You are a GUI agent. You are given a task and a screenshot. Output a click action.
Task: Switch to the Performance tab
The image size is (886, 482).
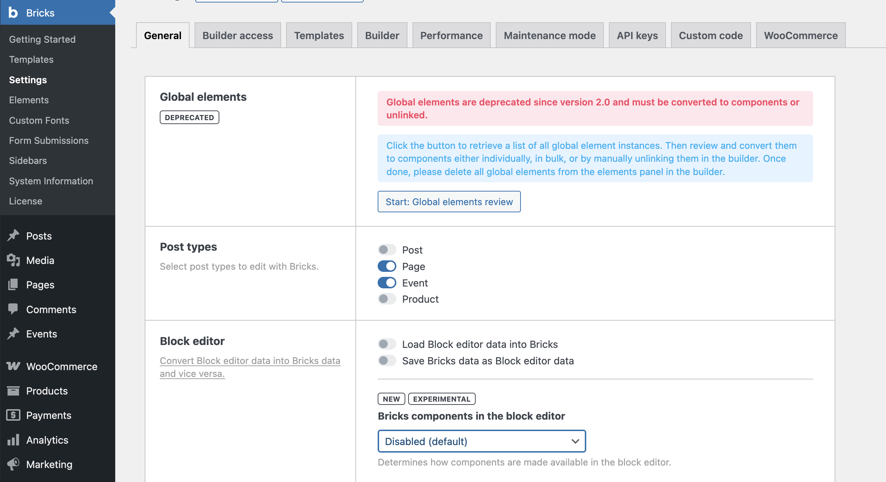[451, 36]
